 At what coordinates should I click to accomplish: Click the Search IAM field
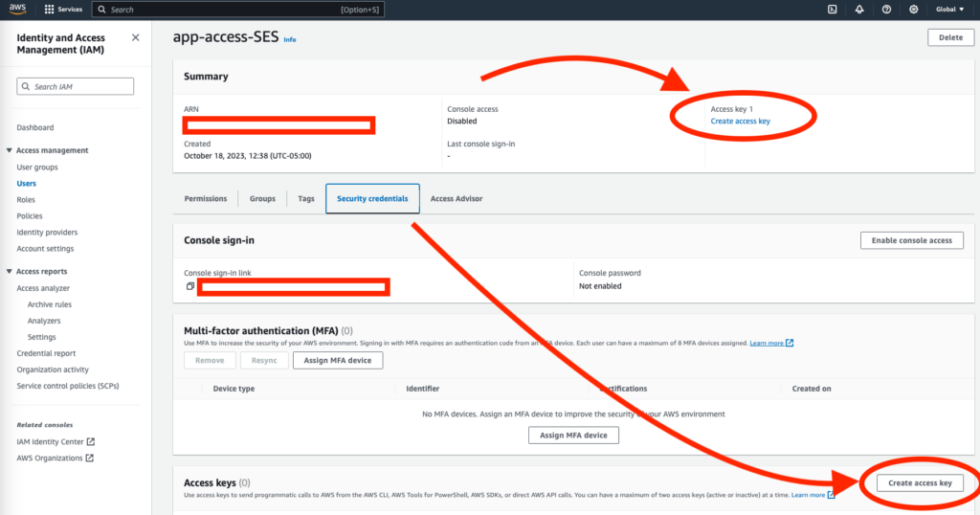pos(75,86)
